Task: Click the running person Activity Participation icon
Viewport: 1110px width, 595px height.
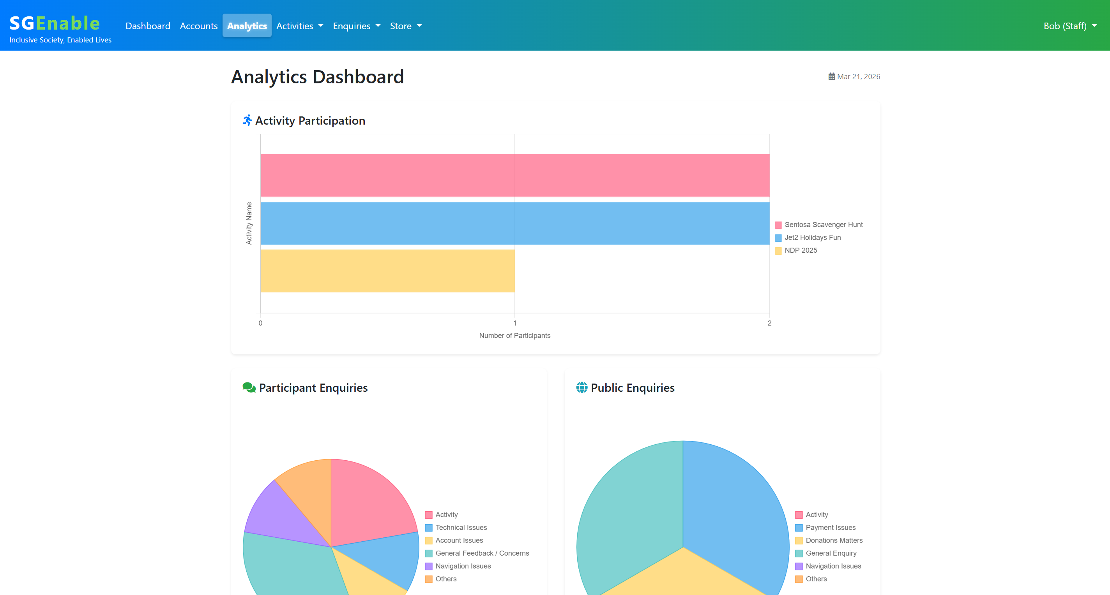Action: click(247, 121)
